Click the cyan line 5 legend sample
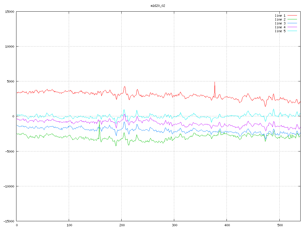 (292, 31)
